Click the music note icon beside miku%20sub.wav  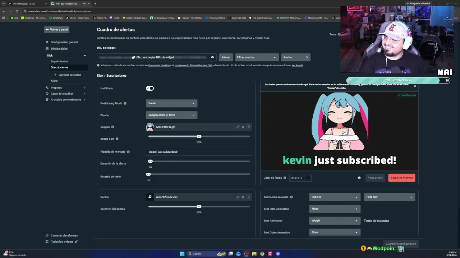[x=150, y=197]
